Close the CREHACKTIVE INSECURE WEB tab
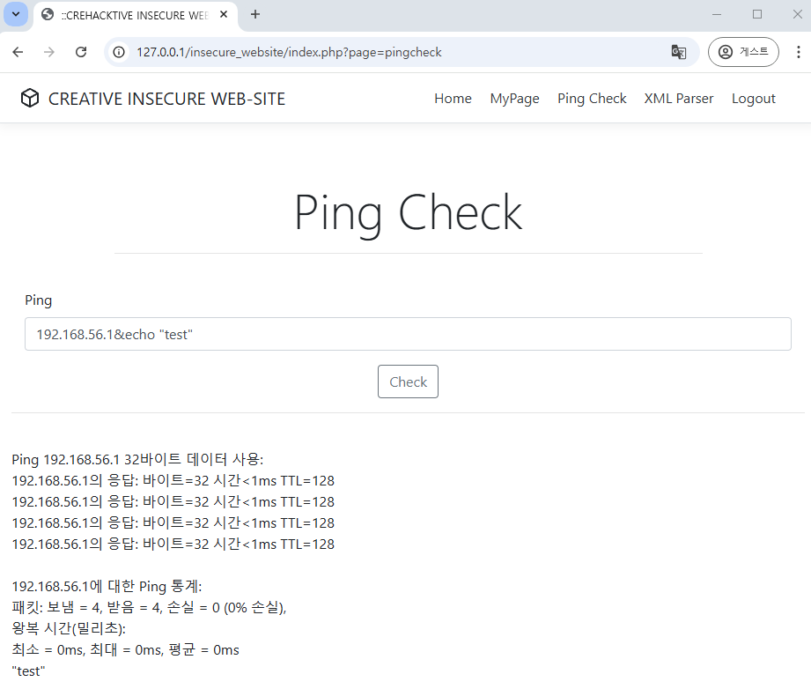This screenshot has width=811, height=689. click(224, 14)
